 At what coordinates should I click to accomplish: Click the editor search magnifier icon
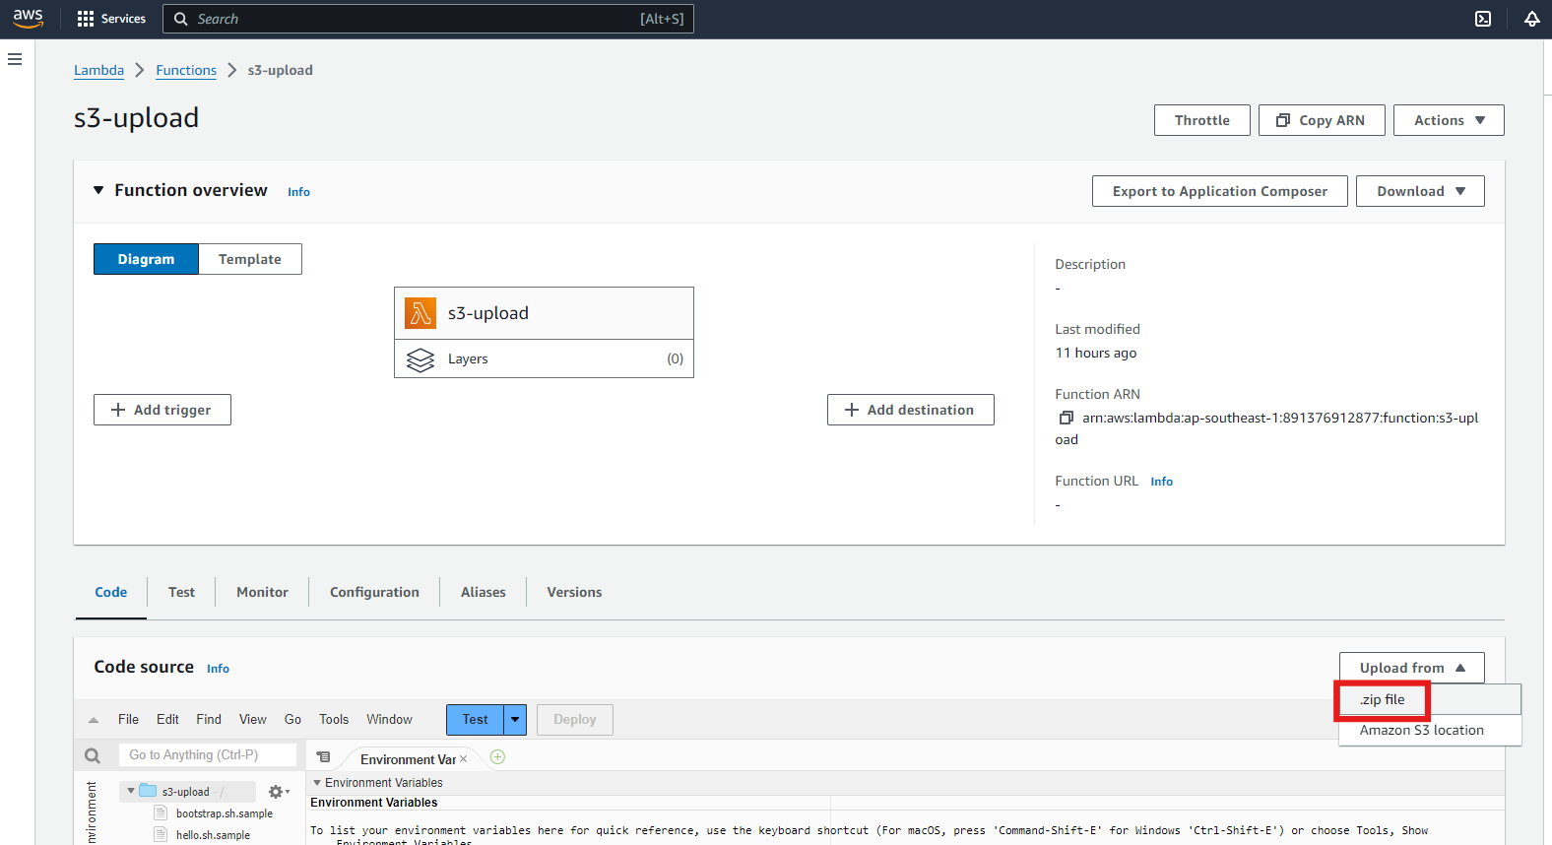pyautogui.click(x=93, y=755)
